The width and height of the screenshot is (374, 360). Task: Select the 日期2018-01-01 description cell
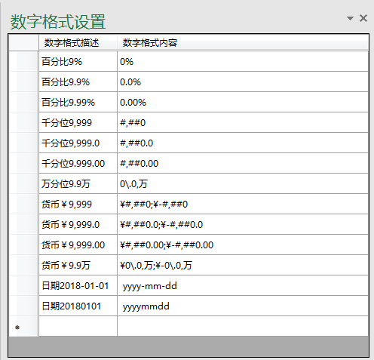[78, 286]
